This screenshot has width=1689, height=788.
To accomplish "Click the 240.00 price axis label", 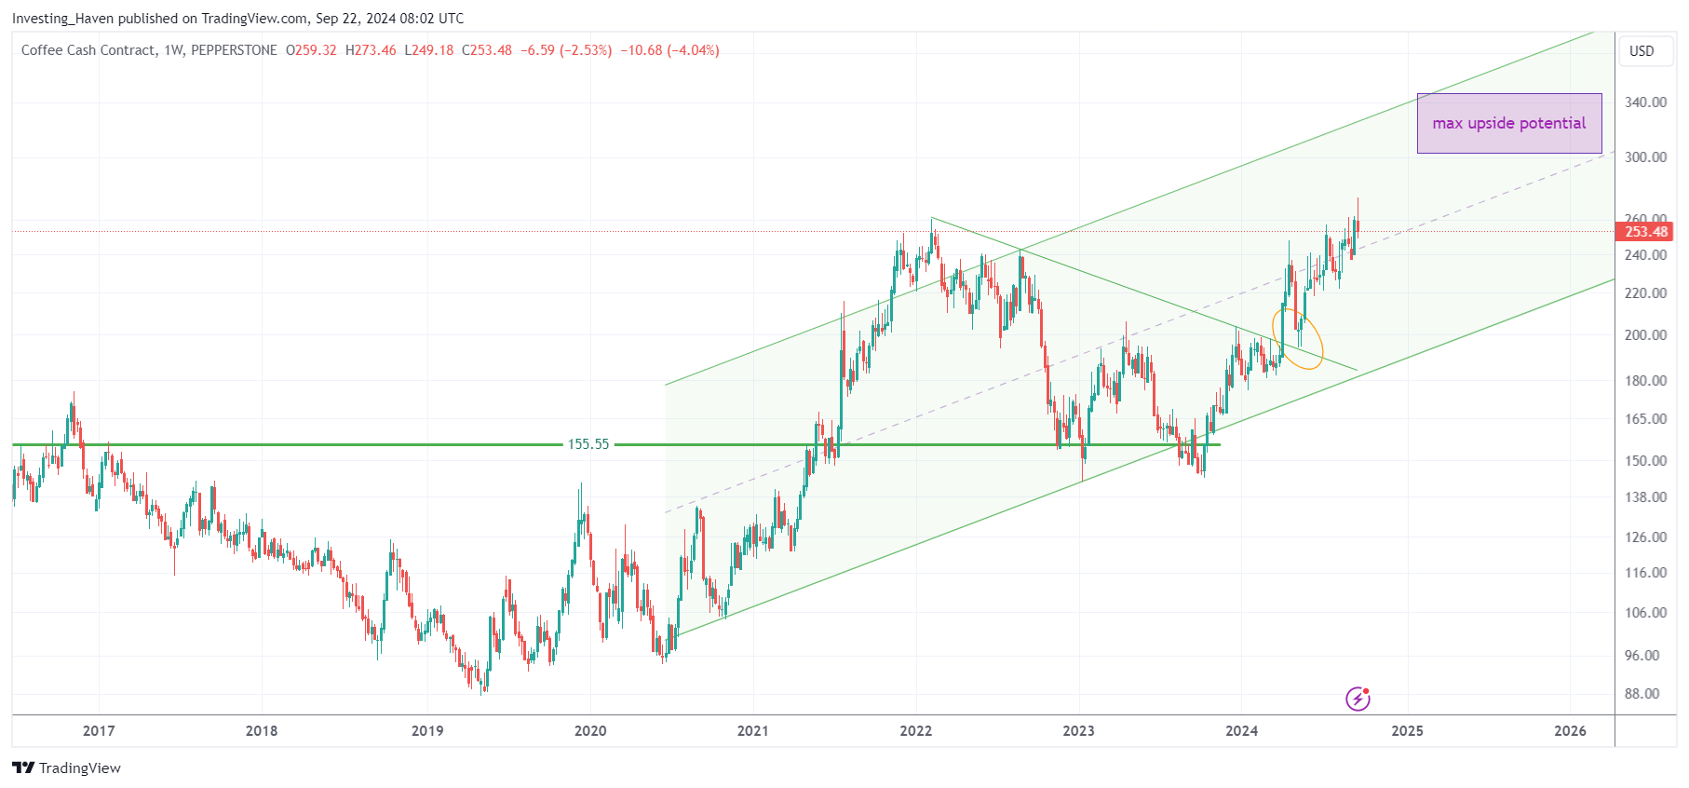I will point(1645,255).
